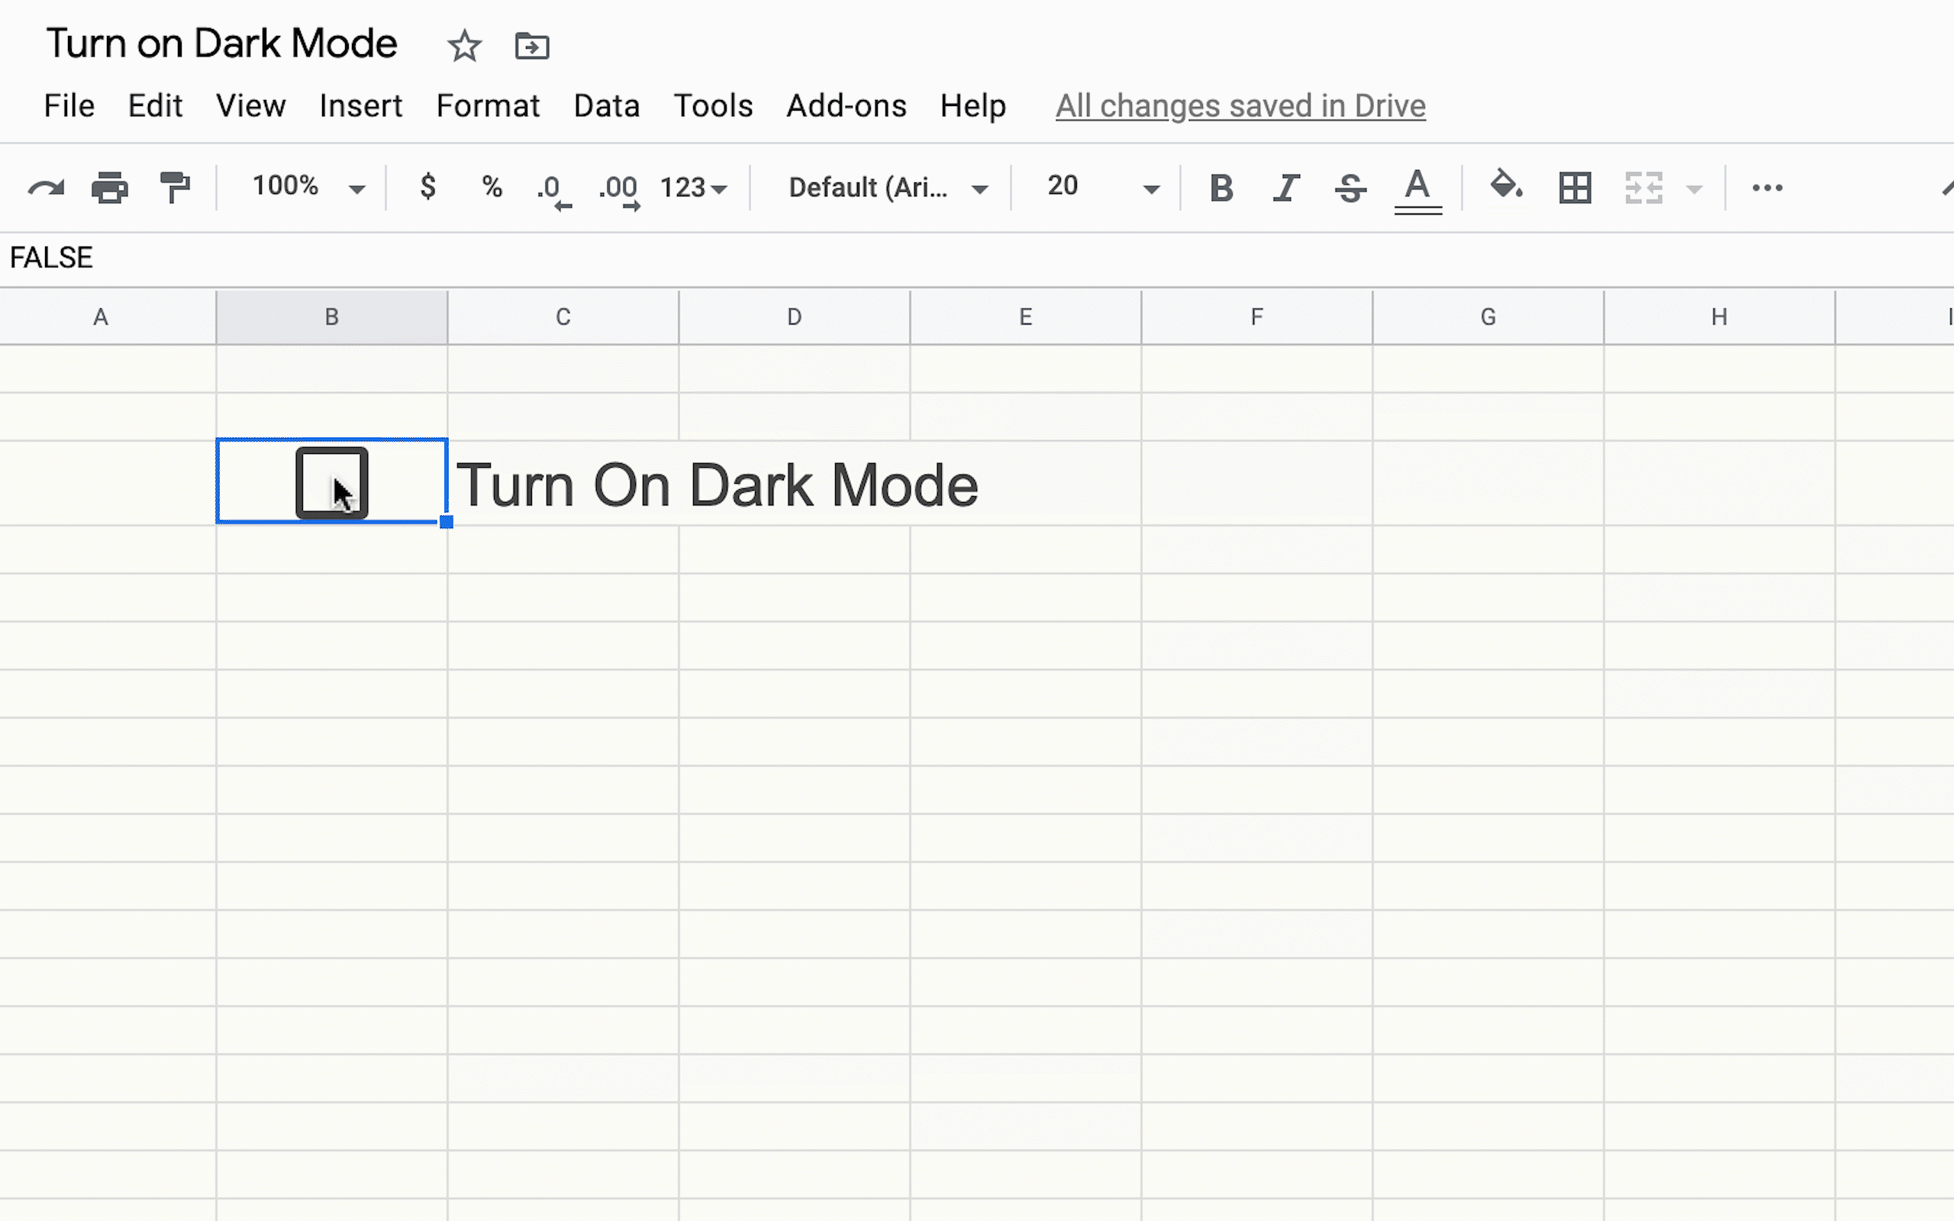Image resolution: width=1954 pixels, height=1221 pixels.
Task: Apply strikethrough formatting
Action: point(1350,188)
